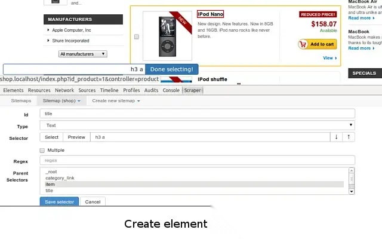382x239 pixels.
Task: Click the Parent Selectors scroll down arrow
Action: (x=352, y=191)
